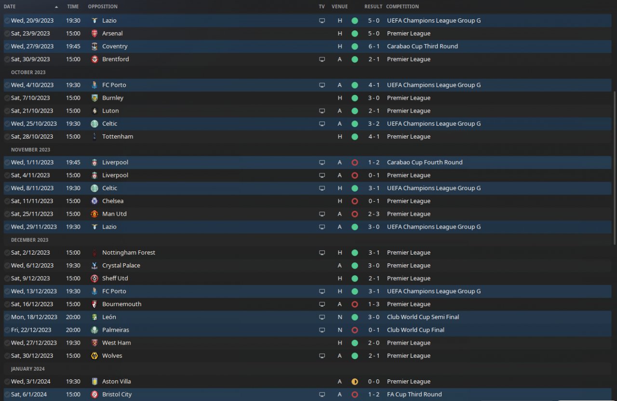Image resolution: width=617 pixels, height=401 pixels.
Task: Click the Man Utd club badge
Action: (94, 214)
